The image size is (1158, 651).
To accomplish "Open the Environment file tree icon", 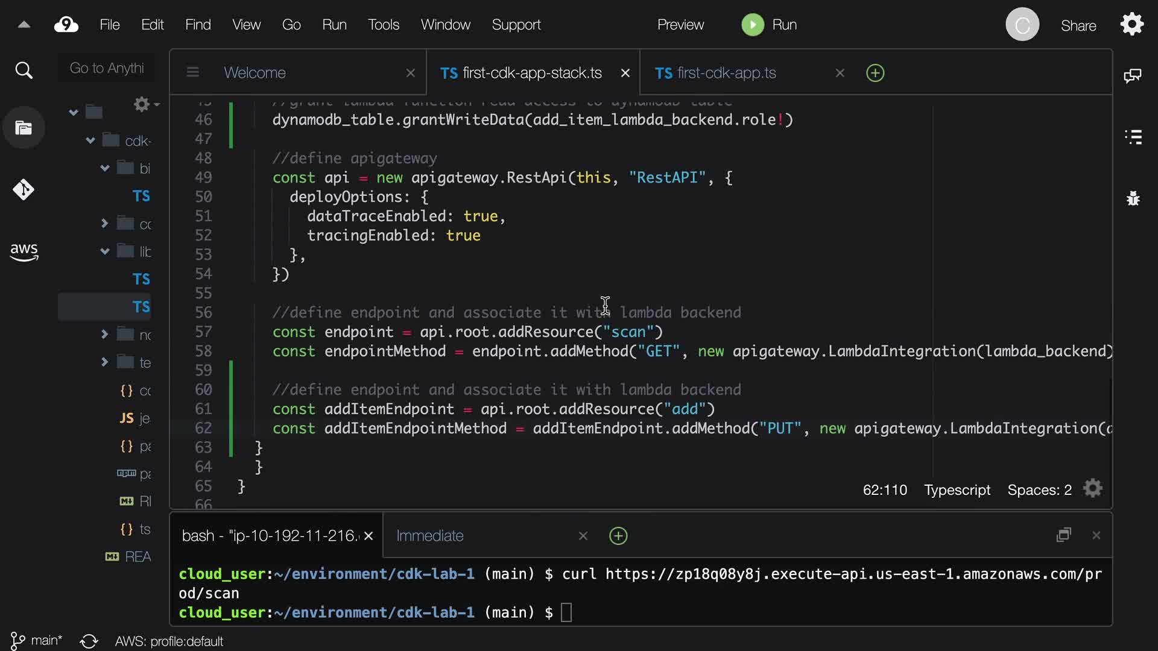I will (x=24, y=128).
